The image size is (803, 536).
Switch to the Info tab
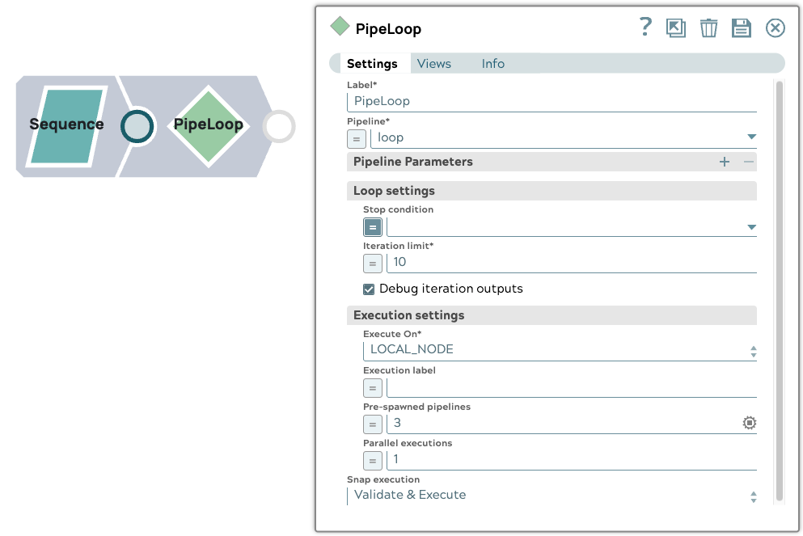click(493, 64)
